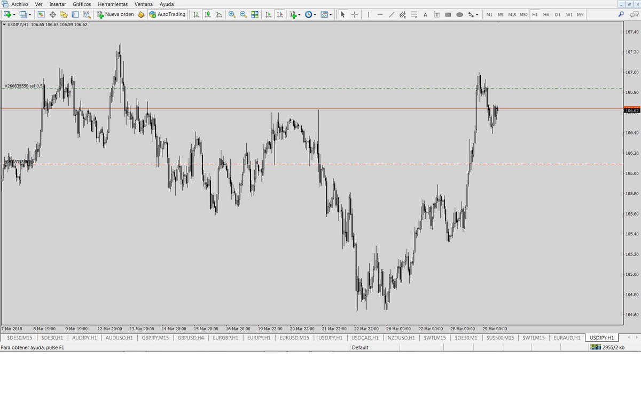Select the cursor arrow tool
The image size is (641, 398).
tap(343, 14)
